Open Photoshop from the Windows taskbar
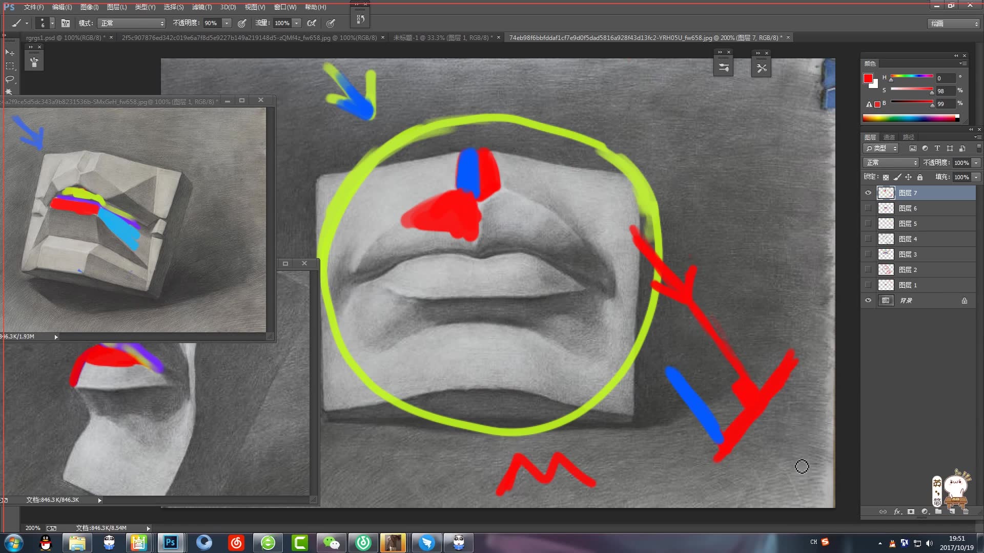This screenshot has height=553, width=984. coord(170,543)
